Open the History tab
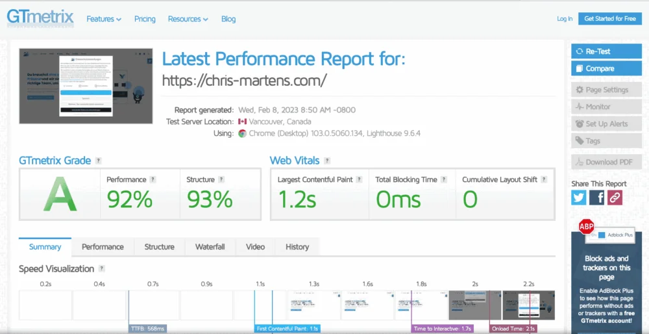The width and height of the screenshot is (649, 334). (297, 247)
